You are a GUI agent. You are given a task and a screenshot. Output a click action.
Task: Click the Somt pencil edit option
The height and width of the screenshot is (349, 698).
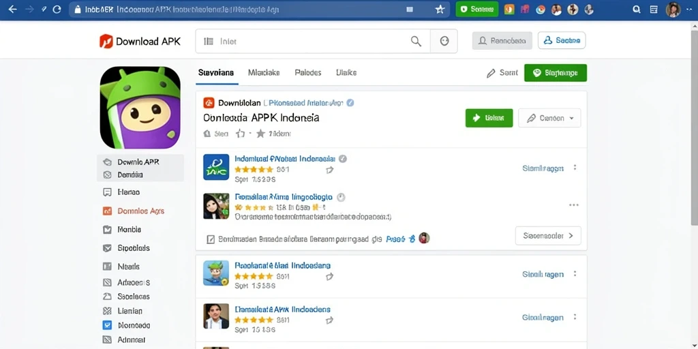502,72
